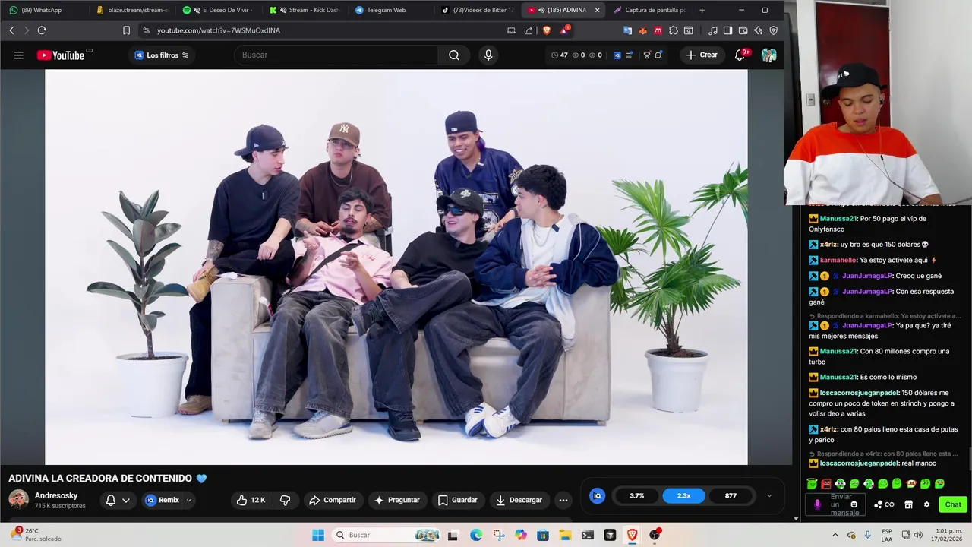Open the browser extensions puzzle icon
The image size is (972, 547).
673,30
